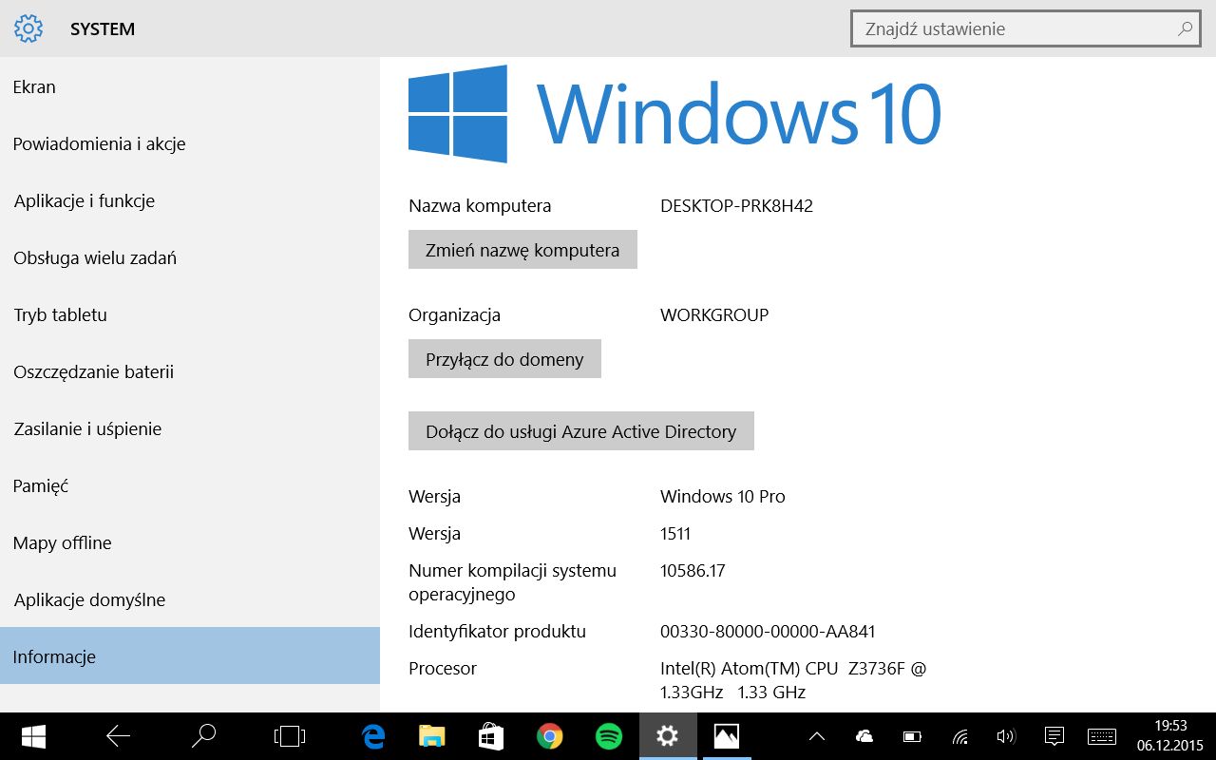Open Mapy offline section
This screenshot has width=1216, height=760.
pos(190,542)
